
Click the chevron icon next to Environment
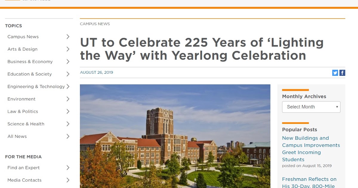point(68,99)
